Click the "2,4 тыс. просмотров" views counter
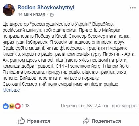 115,106
